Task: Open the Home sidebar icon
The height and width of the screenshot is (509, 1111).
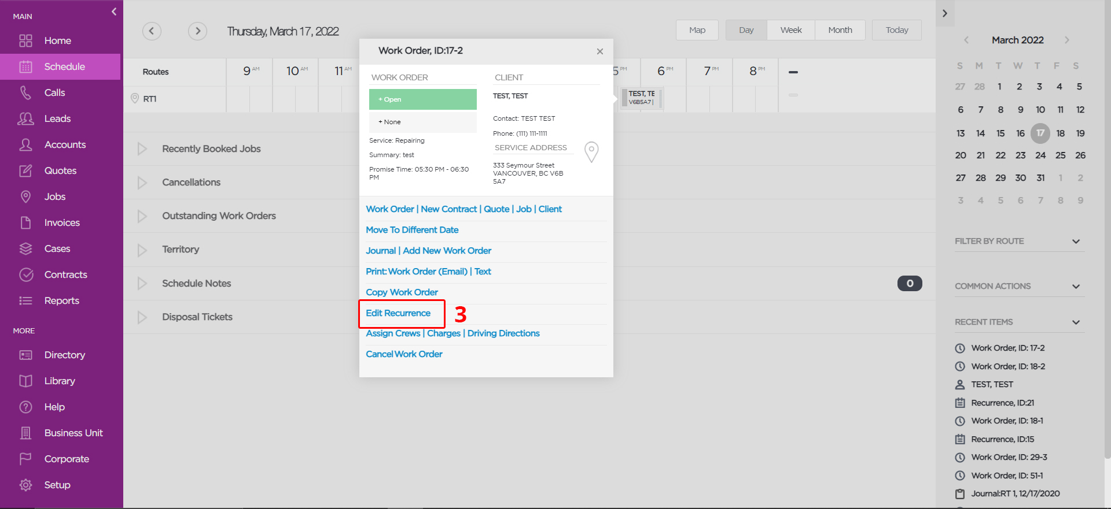Action: coord(25,40)
